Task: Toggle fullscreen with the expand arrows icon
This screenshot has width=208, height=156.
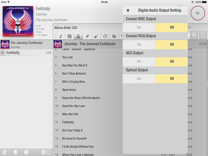Action: 203,35
